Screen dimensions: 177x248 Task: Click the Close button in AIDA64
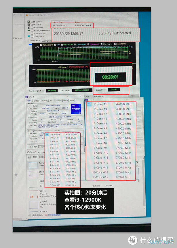coord(133,96)
